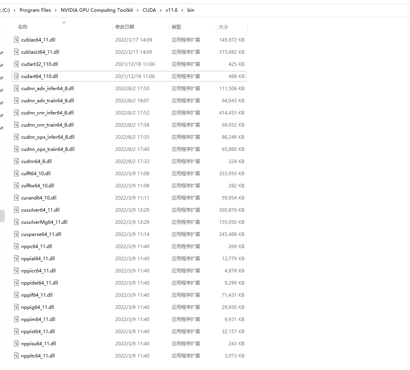Click the file icon of cudart32_110.dll
Viewport: 410px width, 370px height.
pyautogui.click(x=16, y=64)
